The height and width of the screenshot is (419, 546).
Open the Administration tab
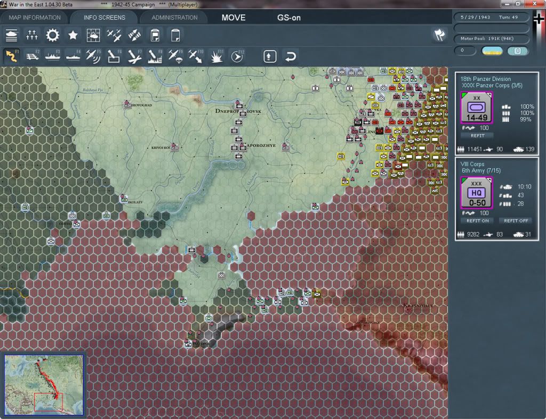click(174, 18)
